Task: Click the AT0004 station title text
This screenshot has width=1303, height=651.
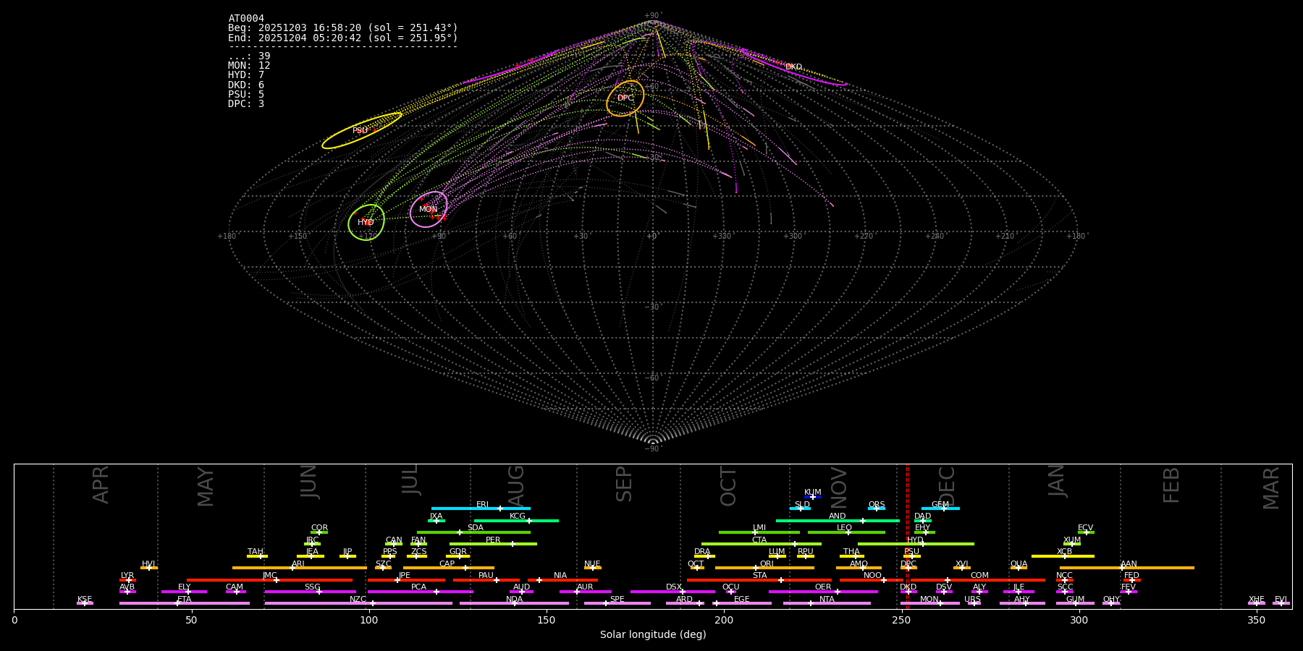Action: 246,19
